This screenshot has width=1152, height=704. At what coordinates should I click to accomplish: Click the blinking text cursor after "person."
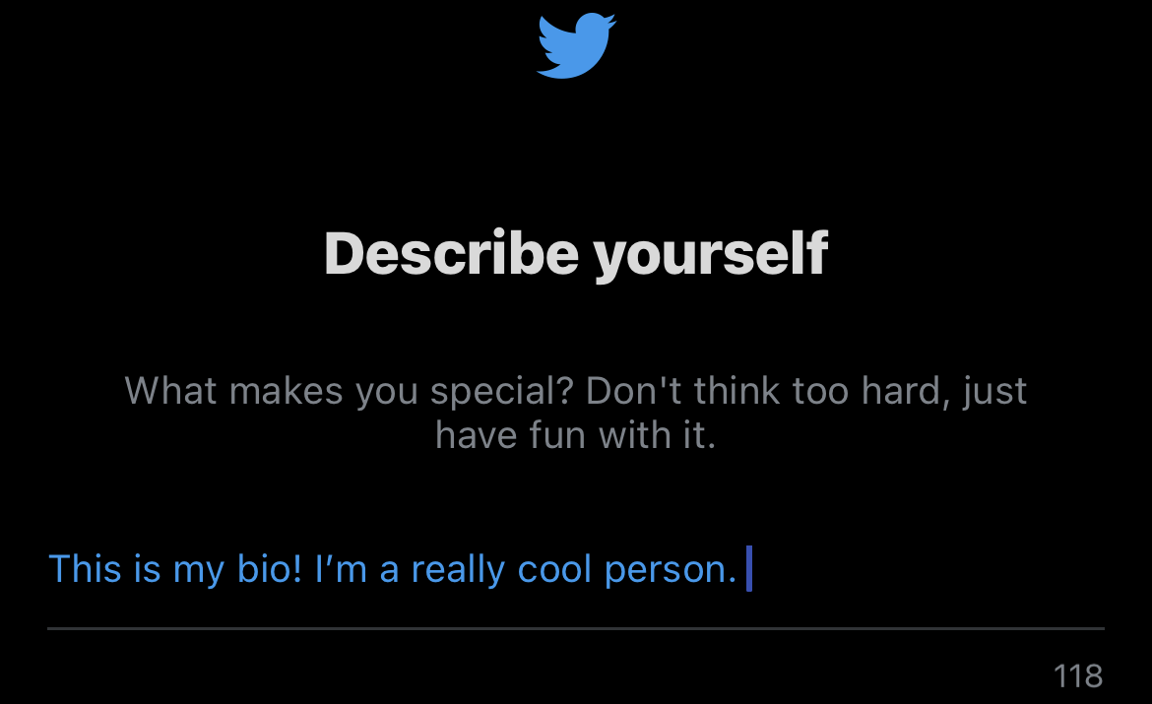749,569
